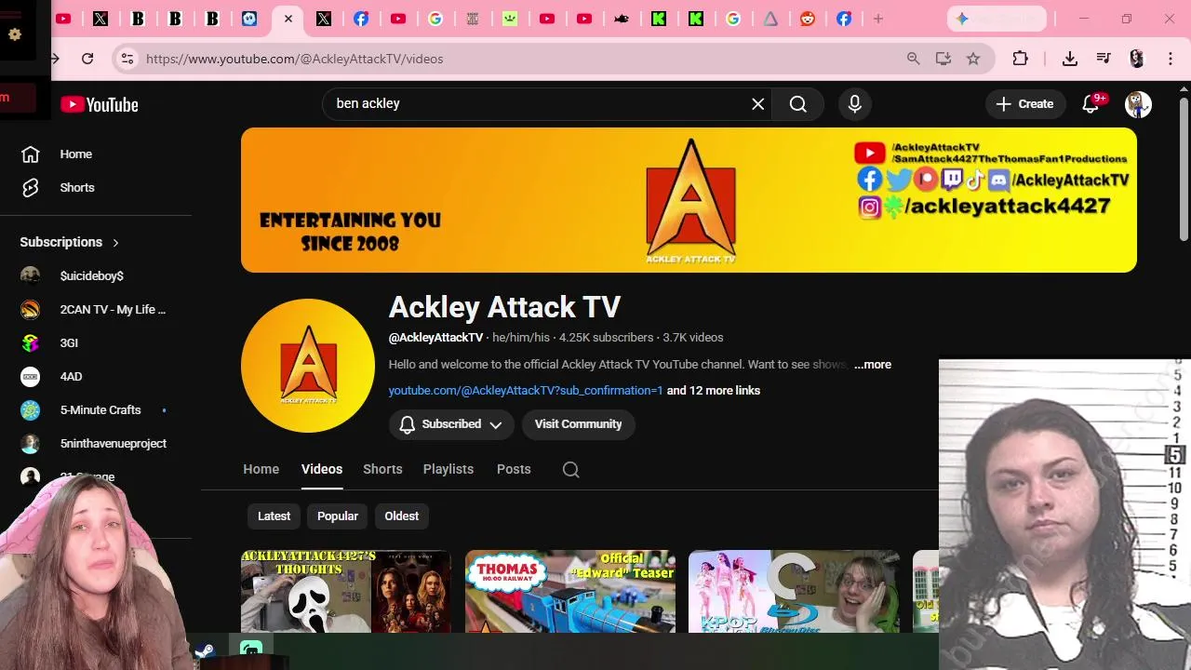Filter videos by Popular chip
Viewport: 1191px width, 670px height.
coord(338,516)
